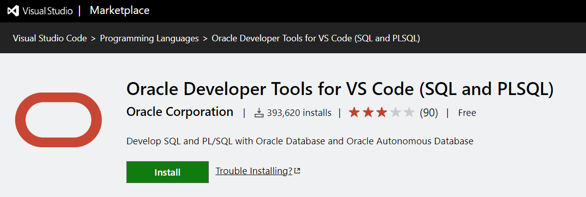Click the third rating star
The width and height of the screenshot is (586, 197).
pyautogui.click(x=382, y=112)
